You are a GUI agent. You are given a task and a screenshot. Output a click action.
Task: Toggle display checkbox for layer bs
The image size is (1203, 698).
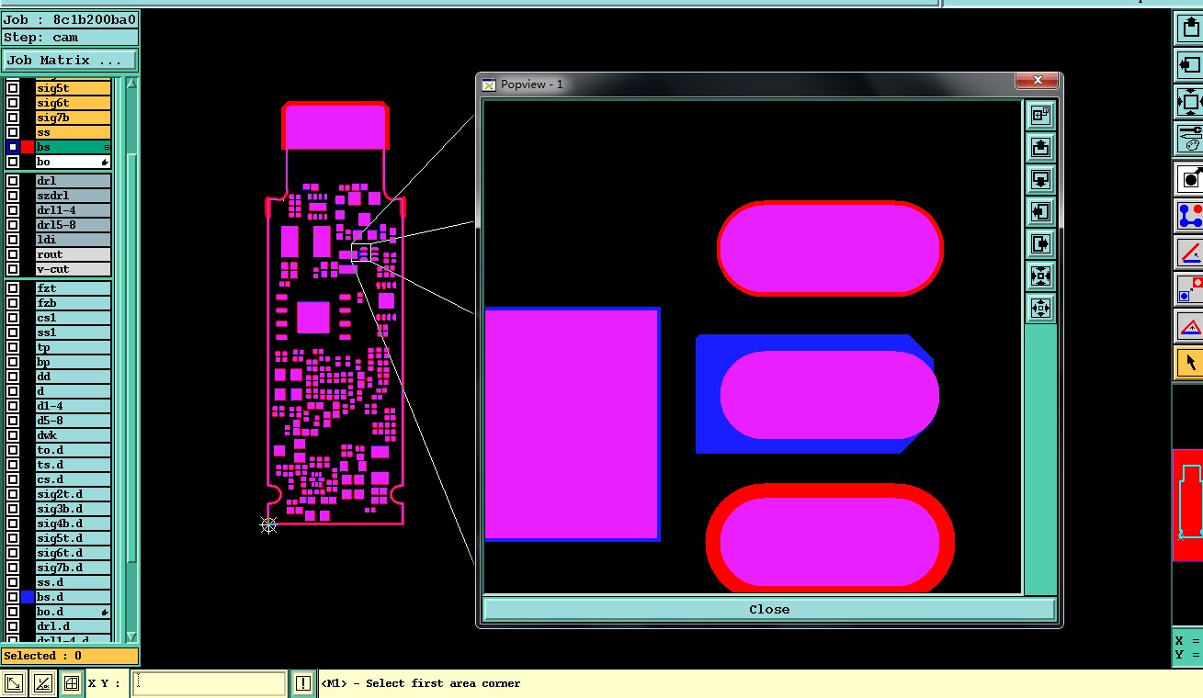13,147
